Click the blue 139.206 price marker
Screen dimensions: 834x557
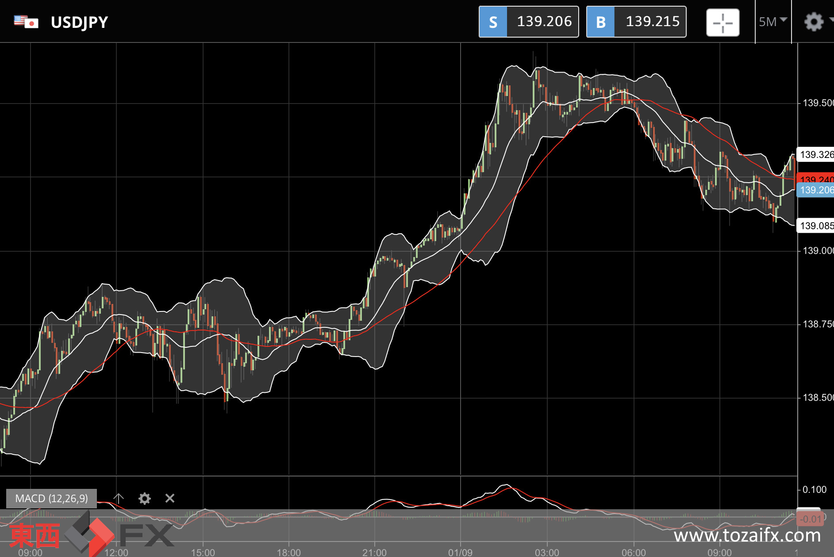pos(815,190)
